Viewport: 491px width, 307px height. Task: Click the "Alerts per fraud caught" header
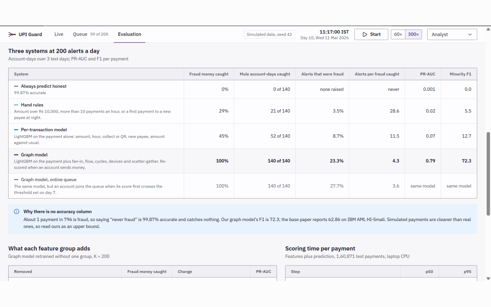coord(377,74)
